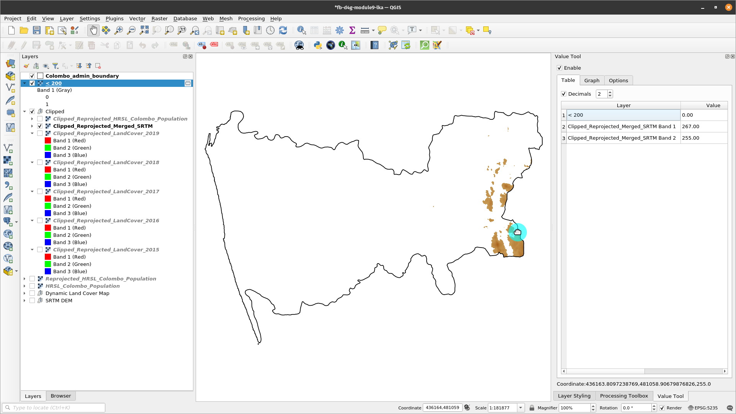The image size is (736, 414).
Task: Toggle the Render checkbox in status bar
Action: tap(662, 408)
